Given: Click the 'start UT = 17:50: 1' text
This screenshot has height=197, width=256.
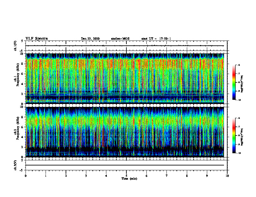Looking at the screenshot, I should (156, 39).
